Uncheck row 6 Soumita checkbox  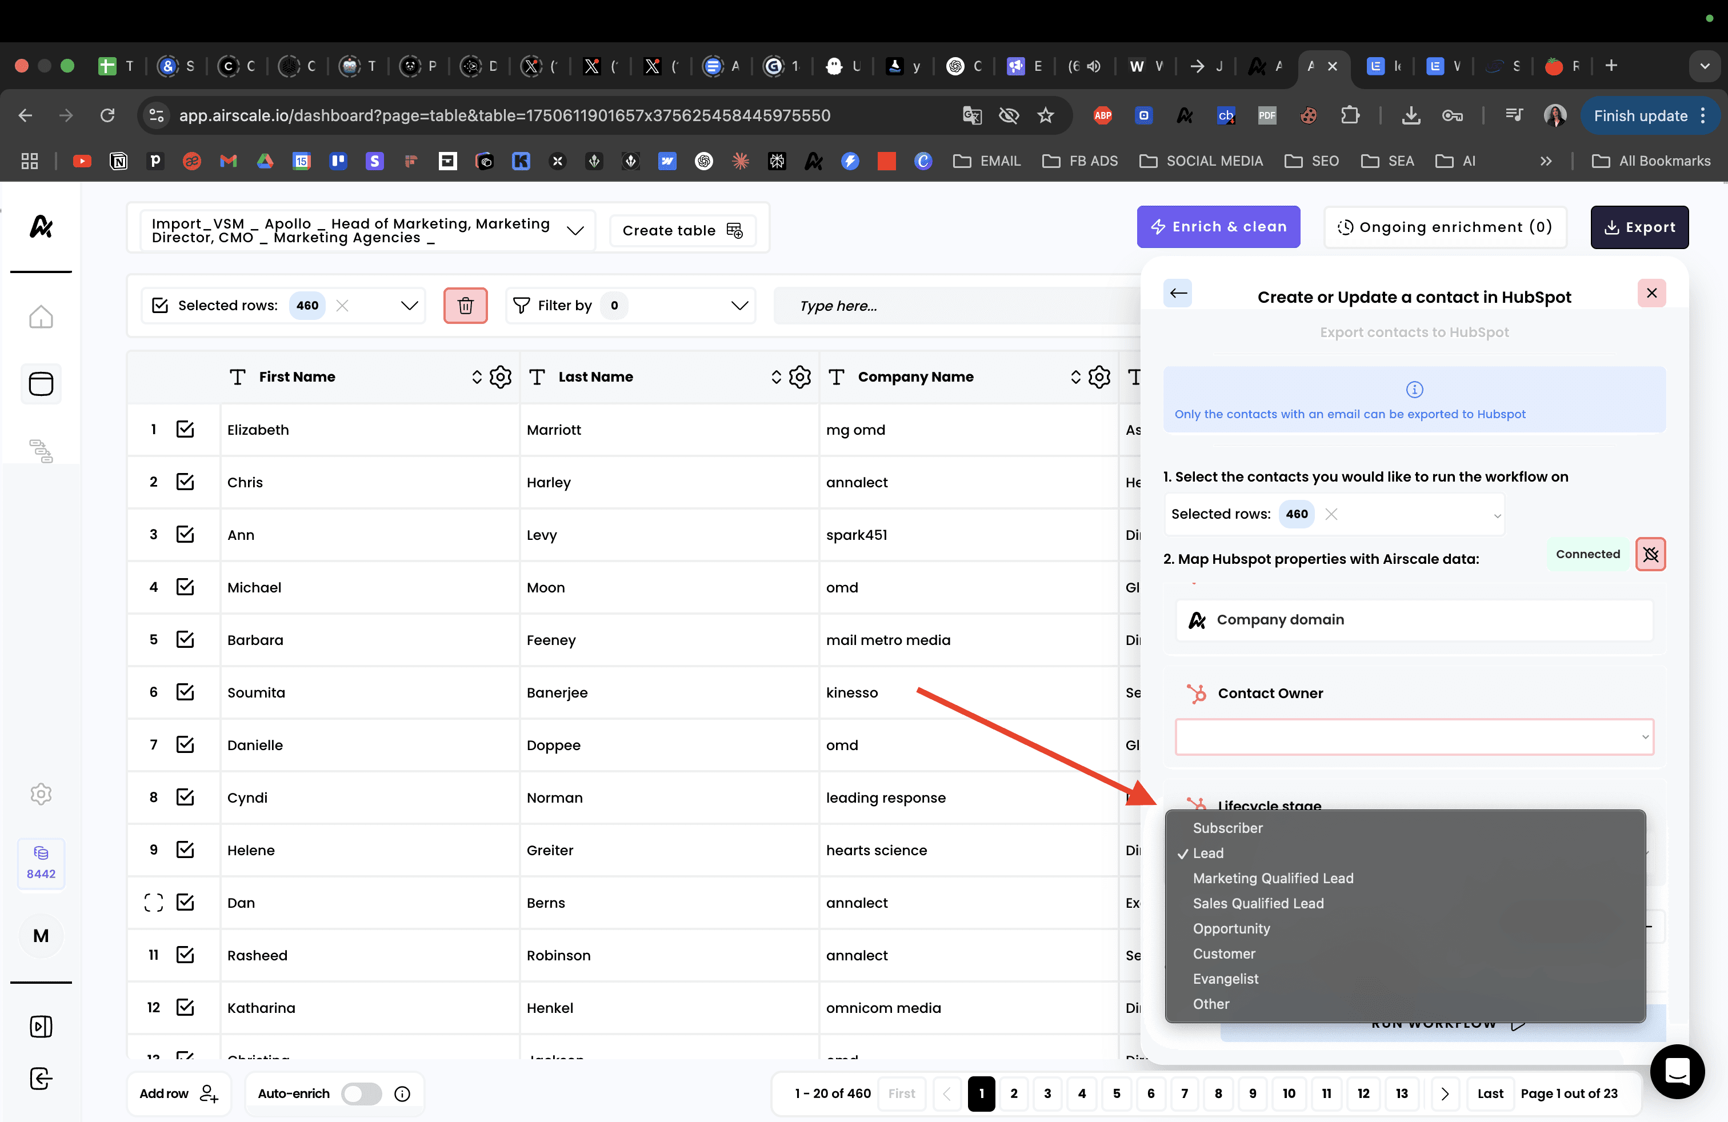tap(185, 692)
